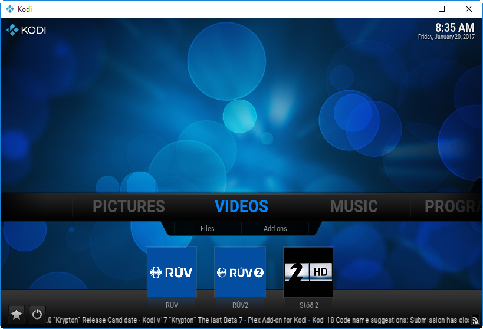Launch the RÚV 2 channel tile
483x329 pixels.
coord(239,272)
